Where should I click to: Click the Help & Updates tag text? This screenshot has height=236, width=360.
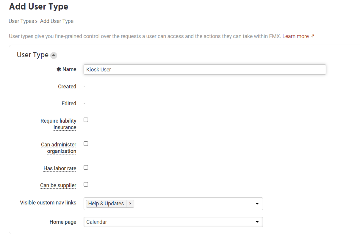tap(106, 204)
